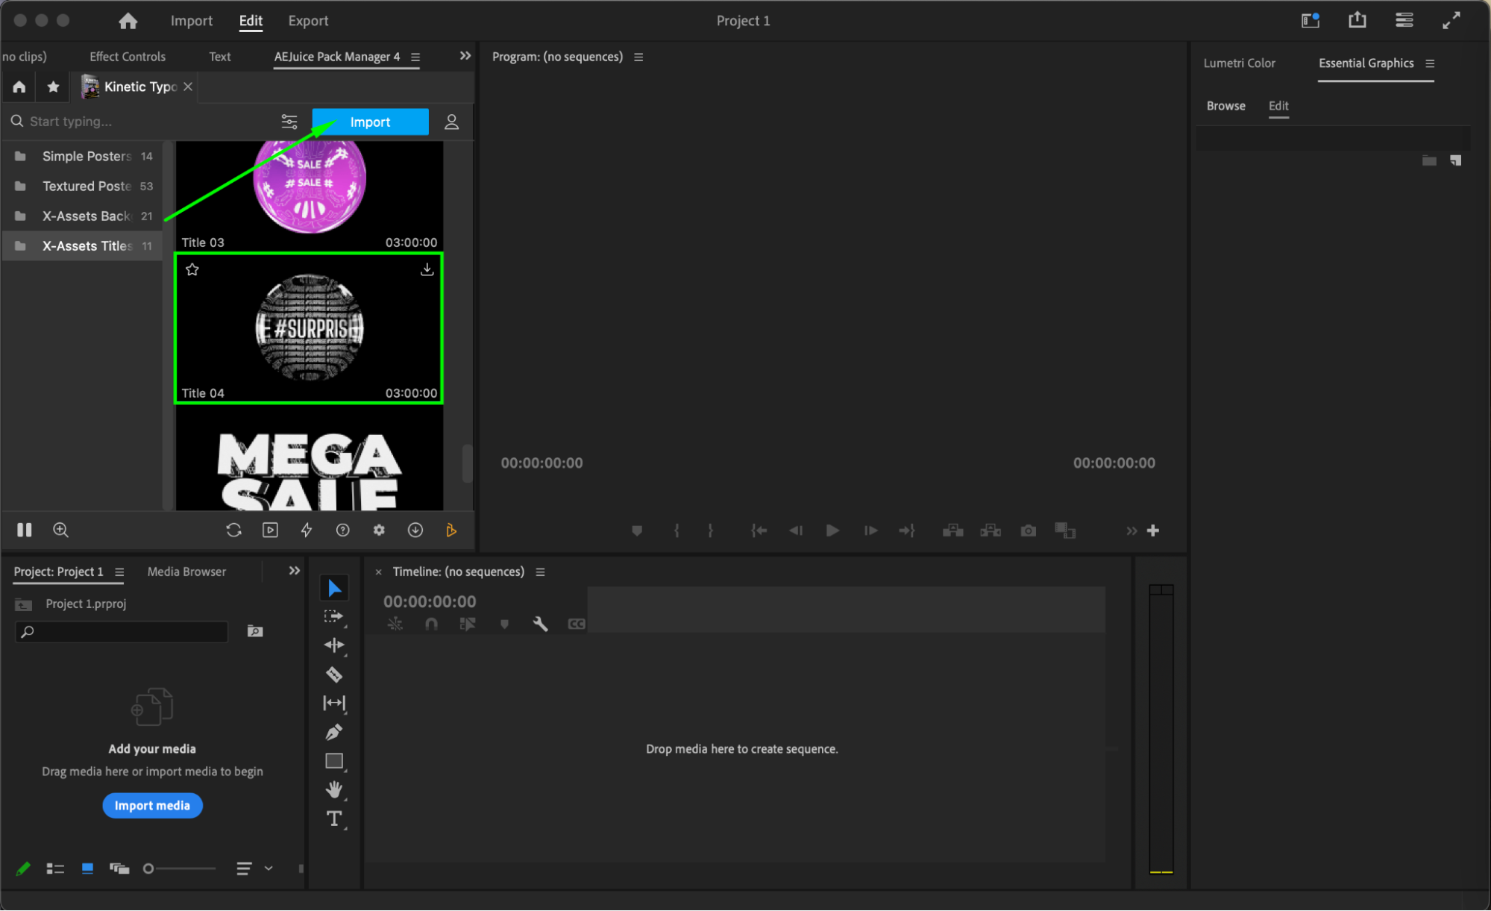The image size is (1491, 911).
Task: Select the Razor tool
Action: click(334, 674)
